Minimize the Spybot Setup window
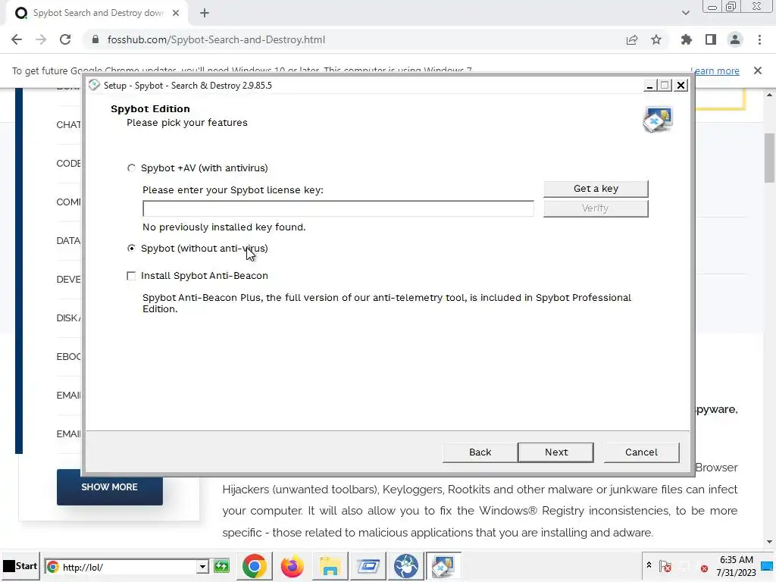 (649, 86)
